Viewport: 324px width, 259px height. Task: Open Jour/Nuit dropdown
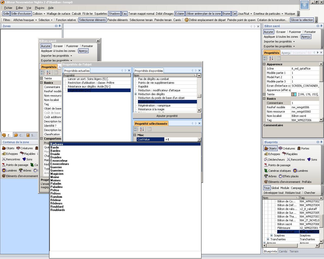(245, 14)
